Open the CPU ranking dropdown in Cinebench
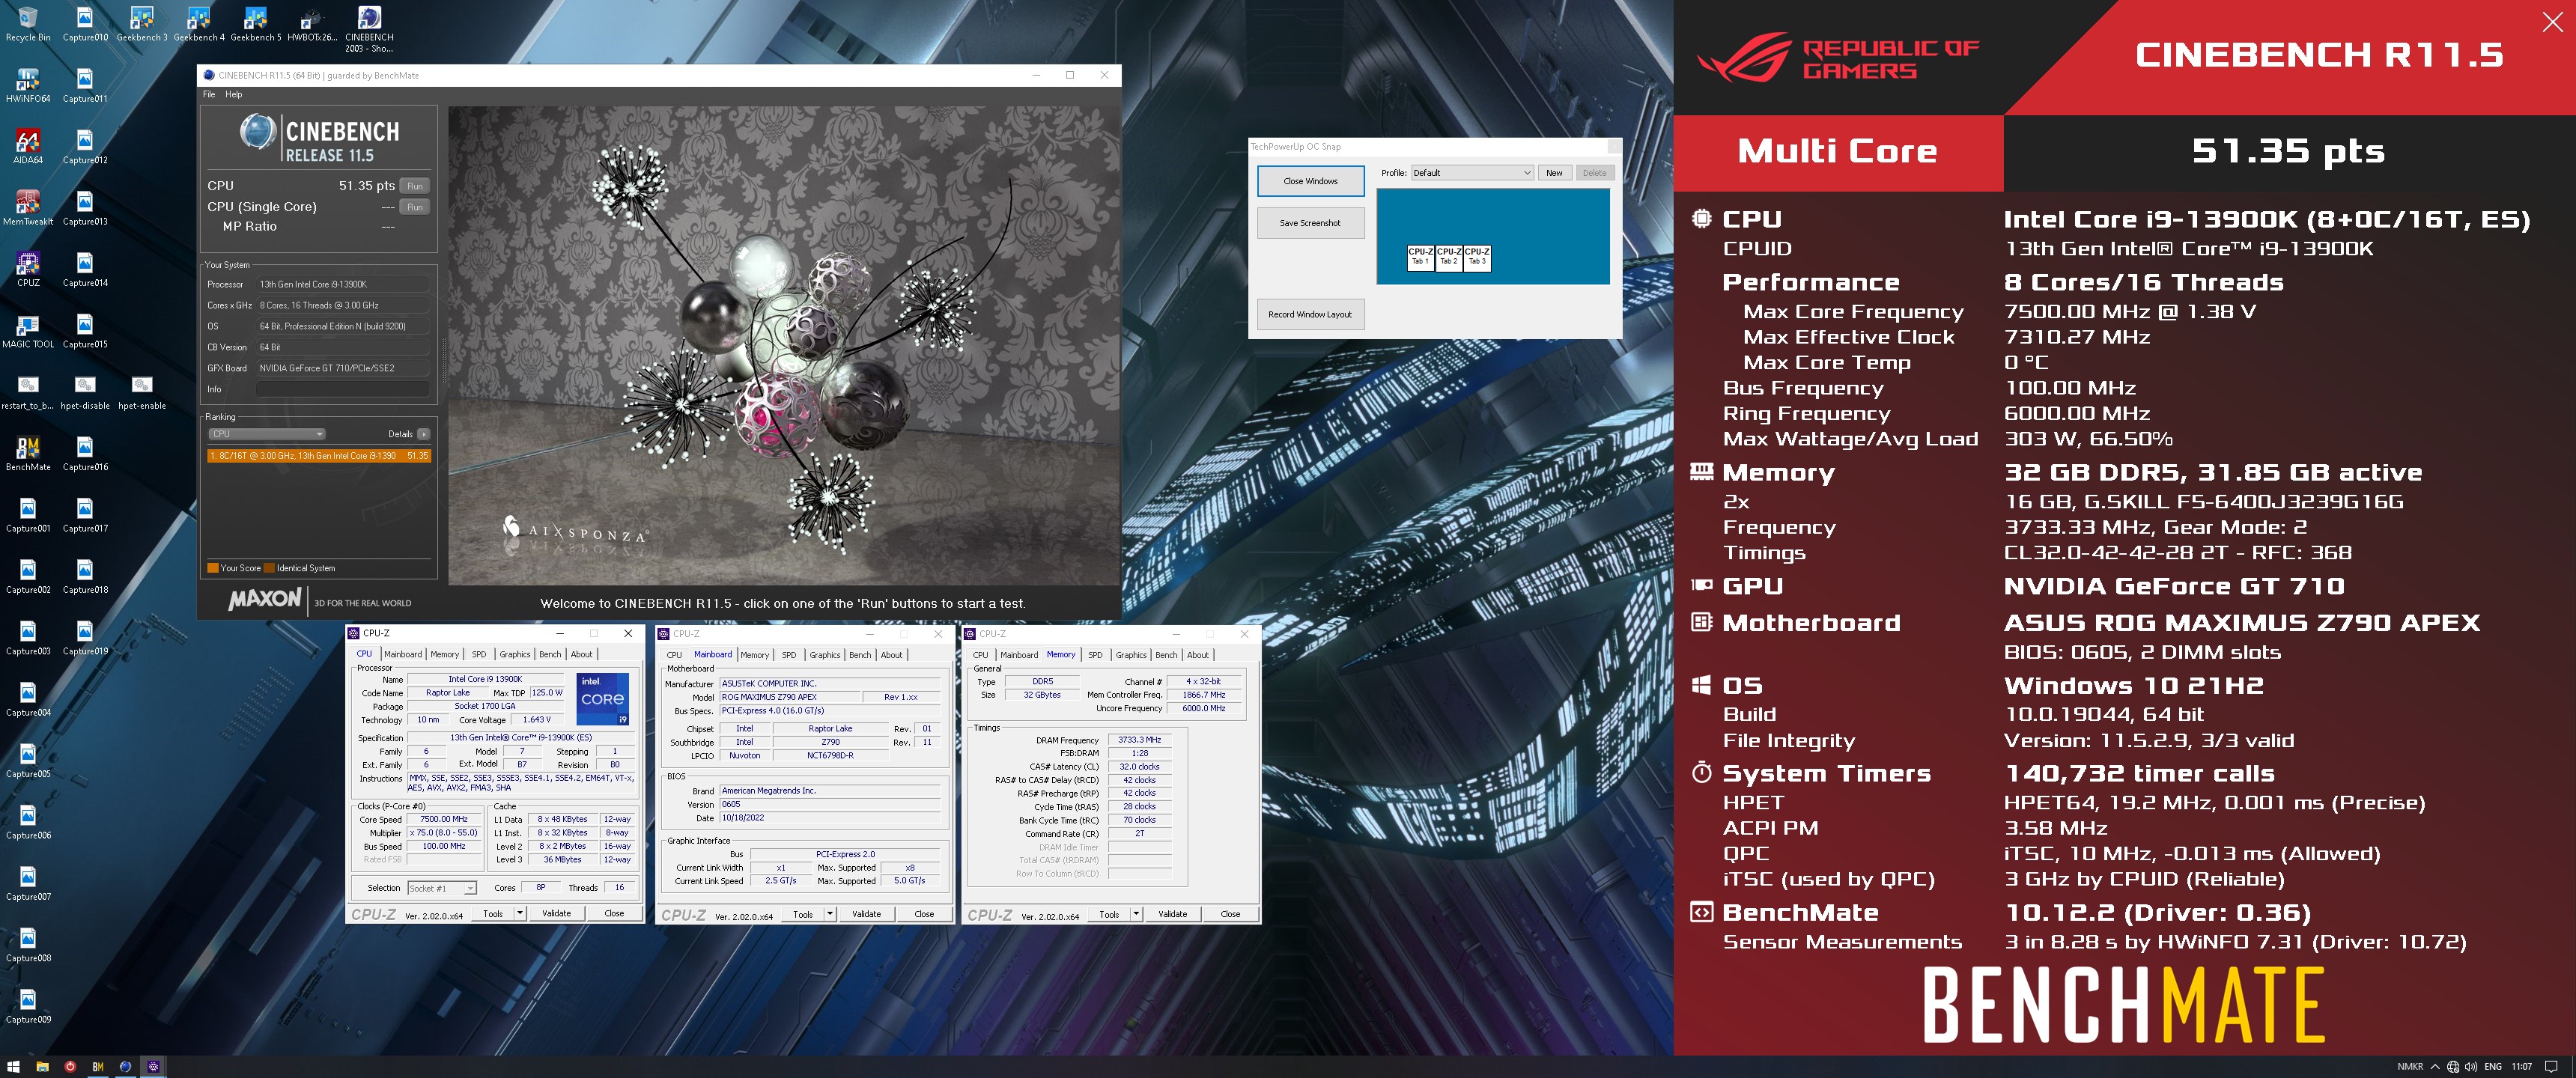 267,434
